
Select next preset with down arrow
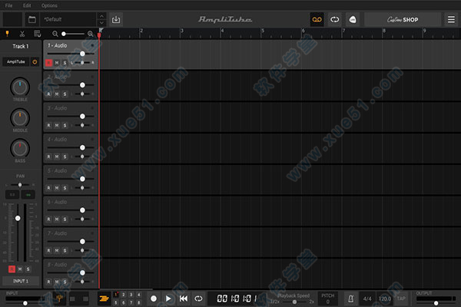[101, 23]
